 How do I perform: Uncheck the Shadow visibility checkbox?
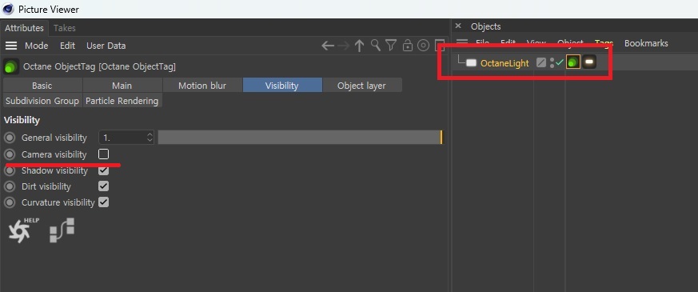(103, 170)
